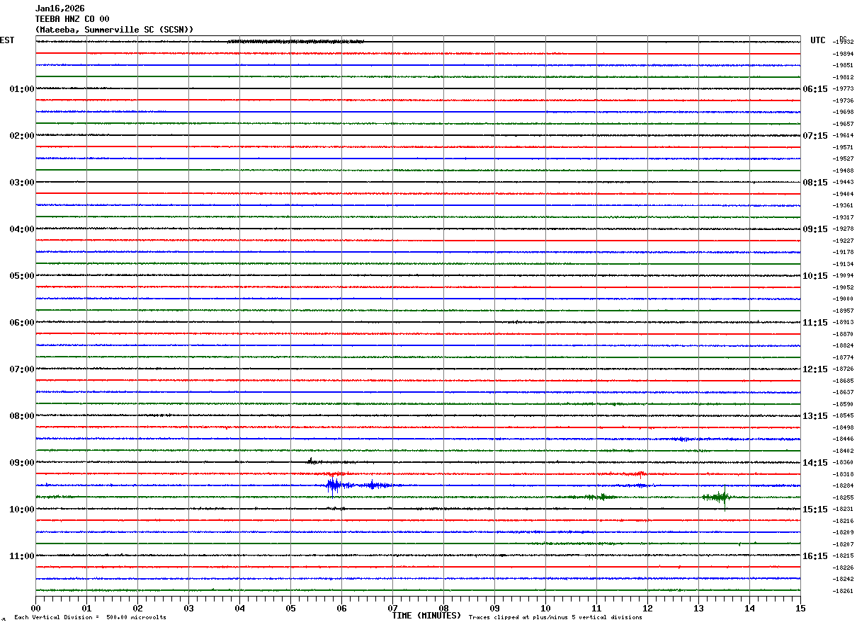Click the thick black noise band on the top trace
The image size is (857, 627).
coord(296,42)
